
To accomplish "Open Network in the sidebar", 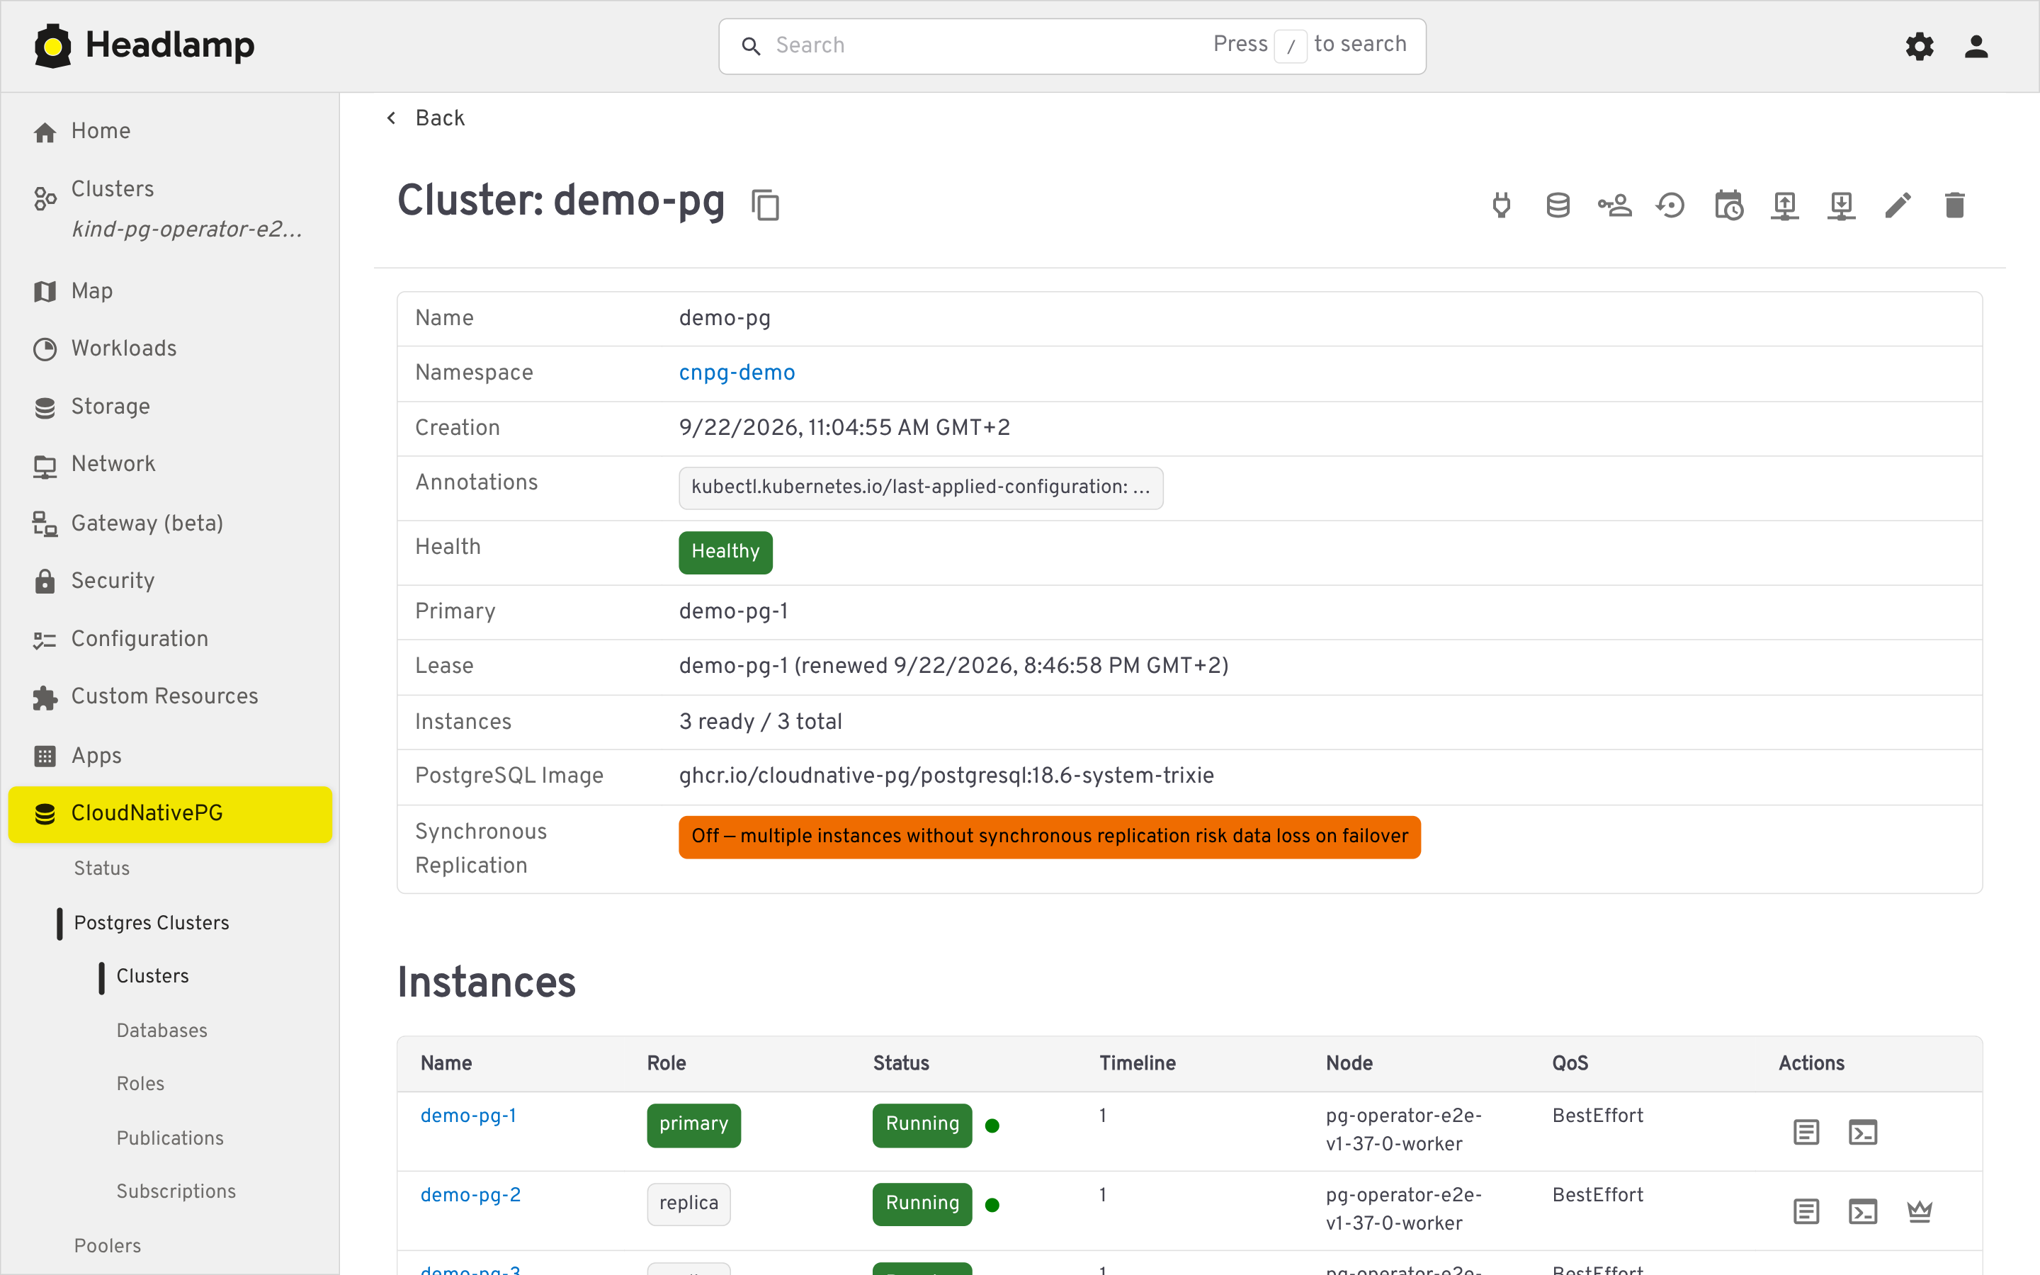I will point(170,464).
